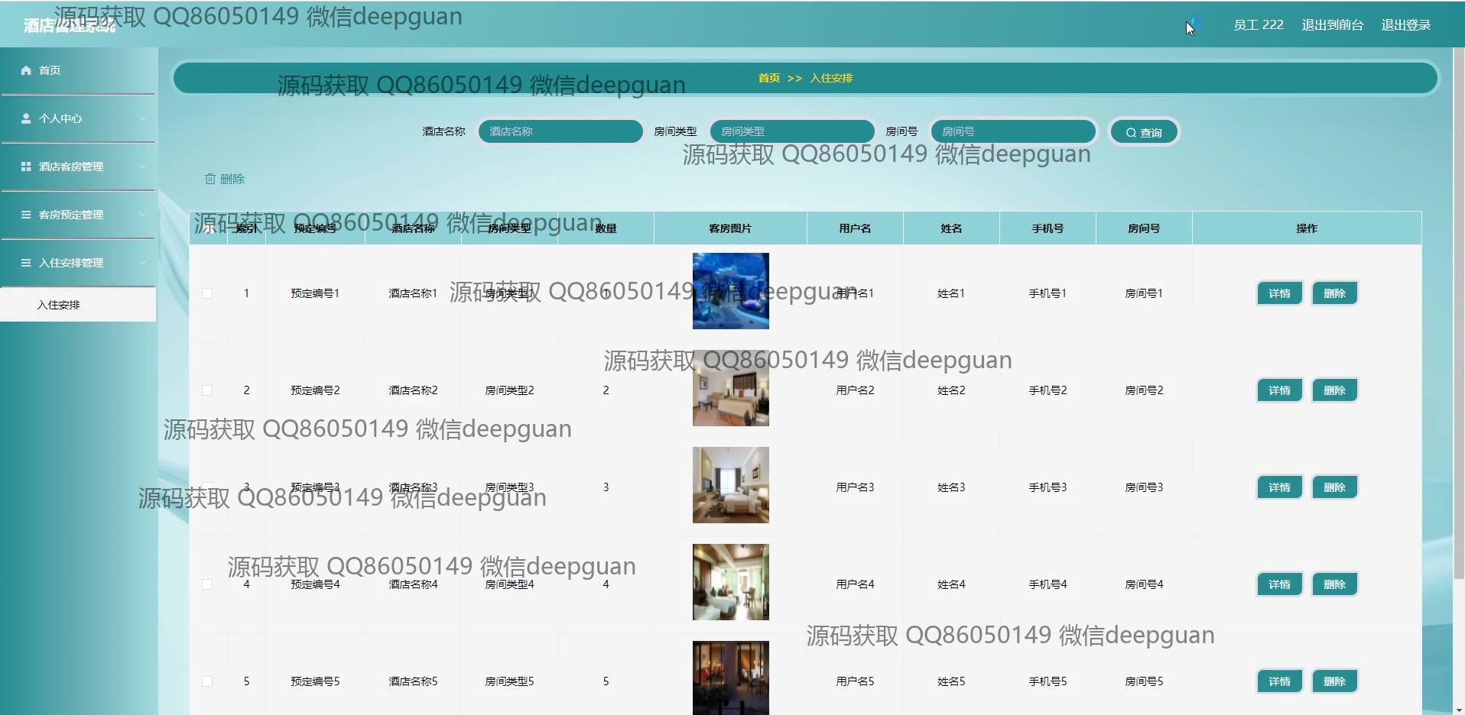
Task: Collapse the 入住安排管理 sidebar section
Action: pos(142,263)
